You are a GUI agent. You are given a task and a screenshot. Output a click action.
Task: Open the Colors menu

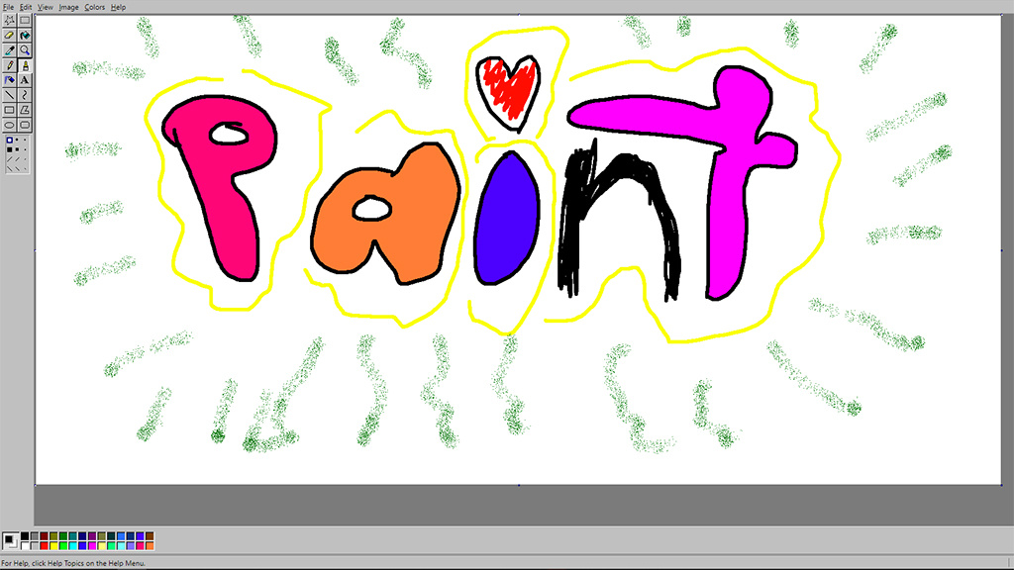coord(94,6)
